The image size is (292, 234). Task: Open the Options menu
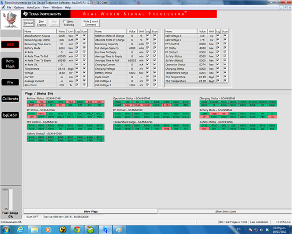[19, 7]
